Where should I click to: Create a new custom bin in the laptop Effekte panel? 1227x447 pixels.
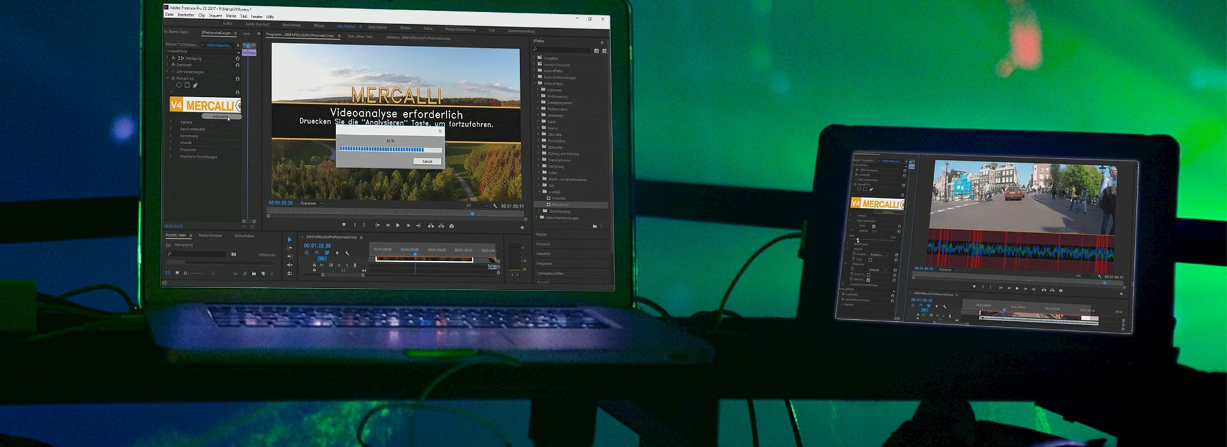[594, 226]
